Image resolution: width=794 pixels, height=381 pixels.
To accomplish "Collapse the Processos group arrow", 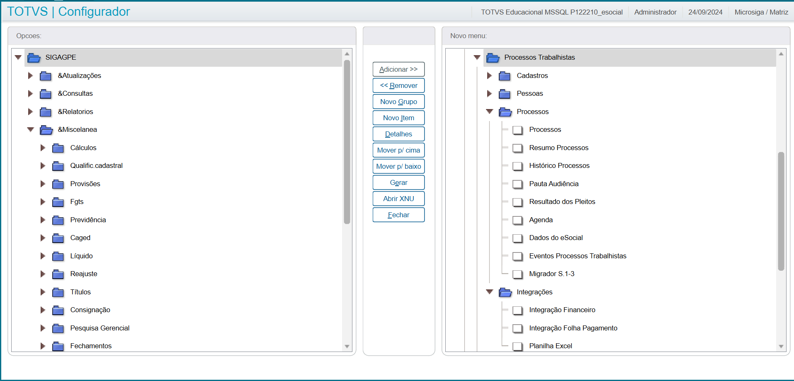I will pos(489,112).
